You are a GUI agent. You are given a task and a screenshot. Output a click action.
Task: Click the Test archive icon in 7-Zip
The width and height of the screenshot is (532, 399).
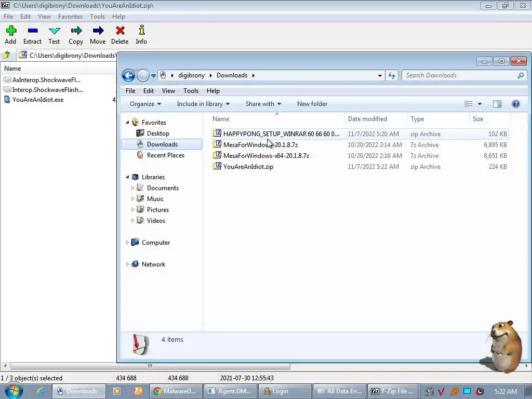tap(54, 31)
